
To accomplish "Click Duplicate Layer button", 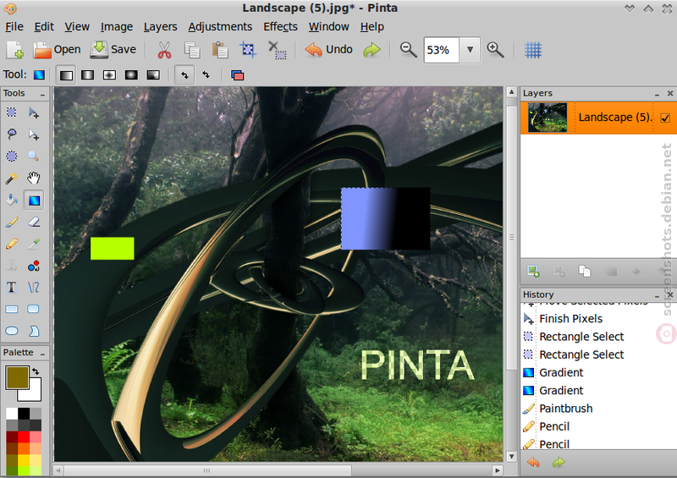I will tap(585, 272).
